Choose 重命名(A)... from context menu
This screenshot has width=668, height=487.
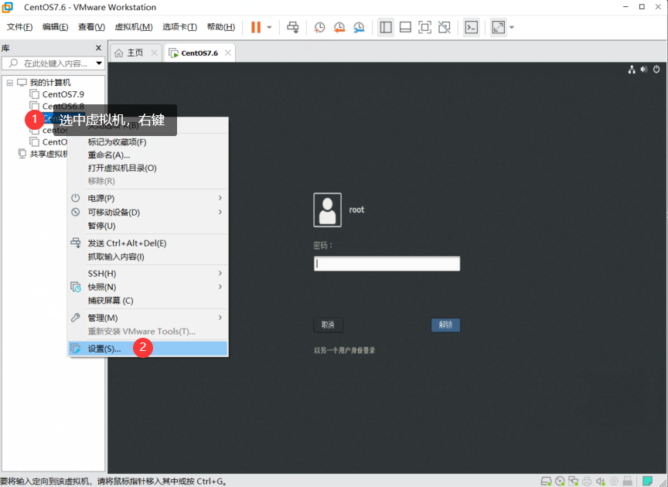tap(109, 155)
